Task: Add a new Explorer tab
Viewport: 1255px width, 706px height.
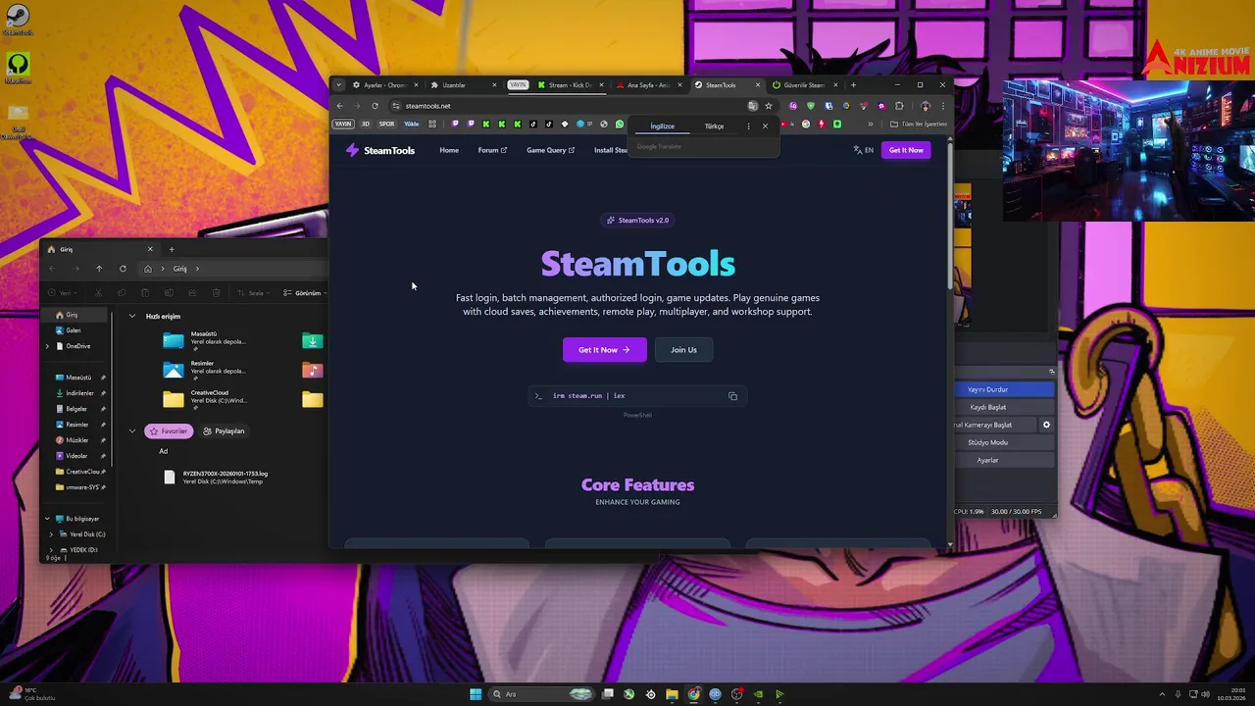Action: click(172, 249)
